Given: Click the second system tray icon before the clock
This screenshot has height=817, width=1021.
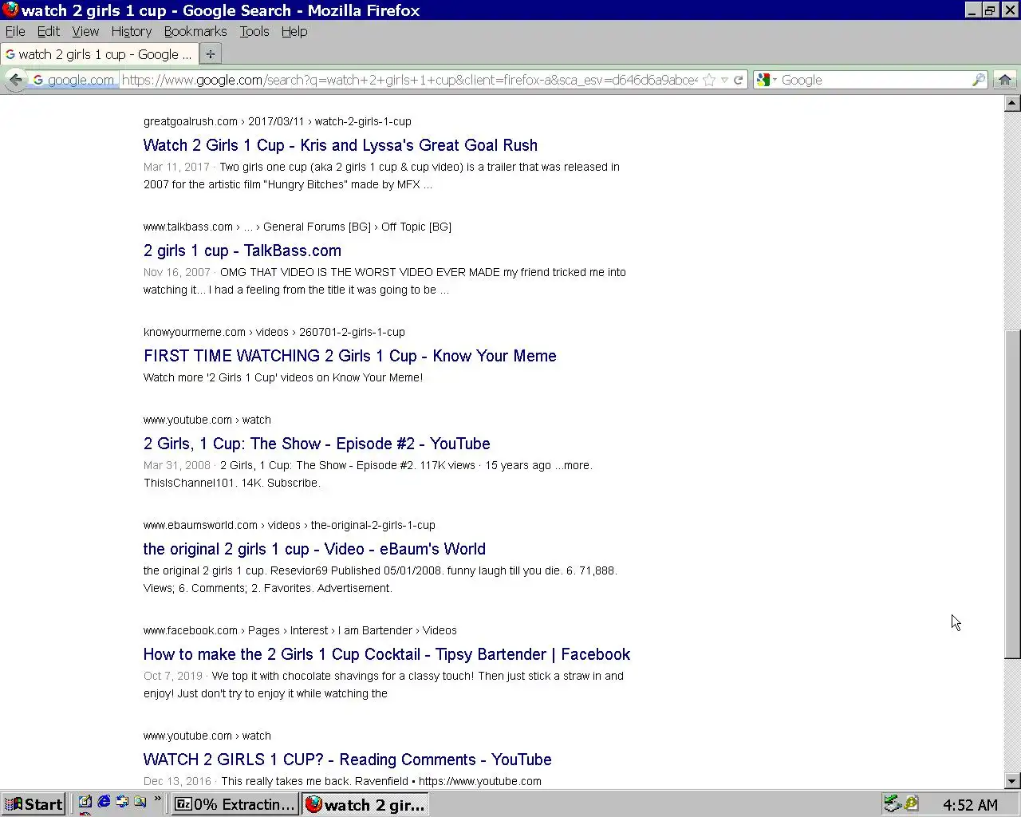Looking at the screenshot, I should click(x=912, y=804).
